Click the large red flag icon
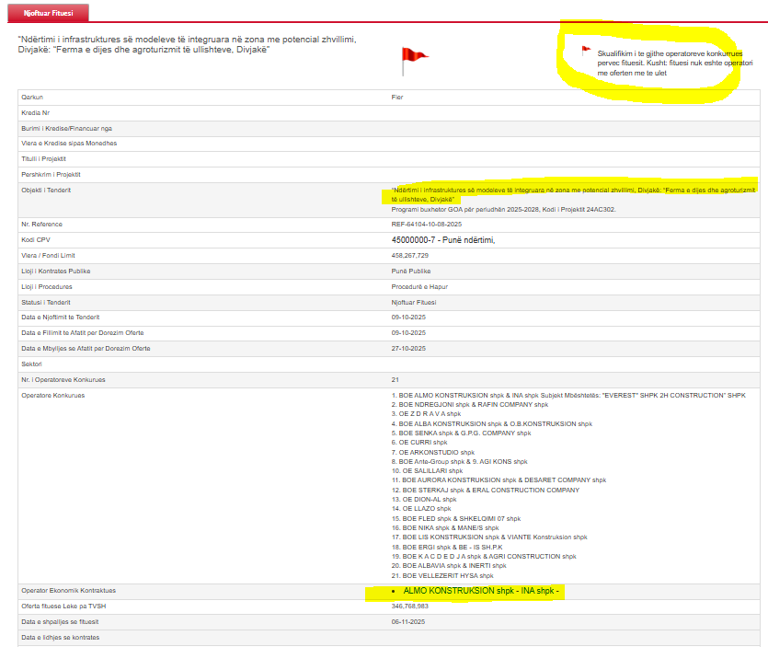This screenshot has width=768, height=647. click(x=413, y=61)
